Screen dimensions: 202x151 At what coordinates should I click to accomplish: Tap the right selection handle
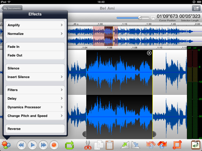pos(154,134)
